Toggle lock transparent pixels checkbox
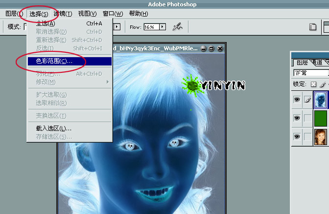This screenshot has height=214, width=329. (x=313, y=85)
